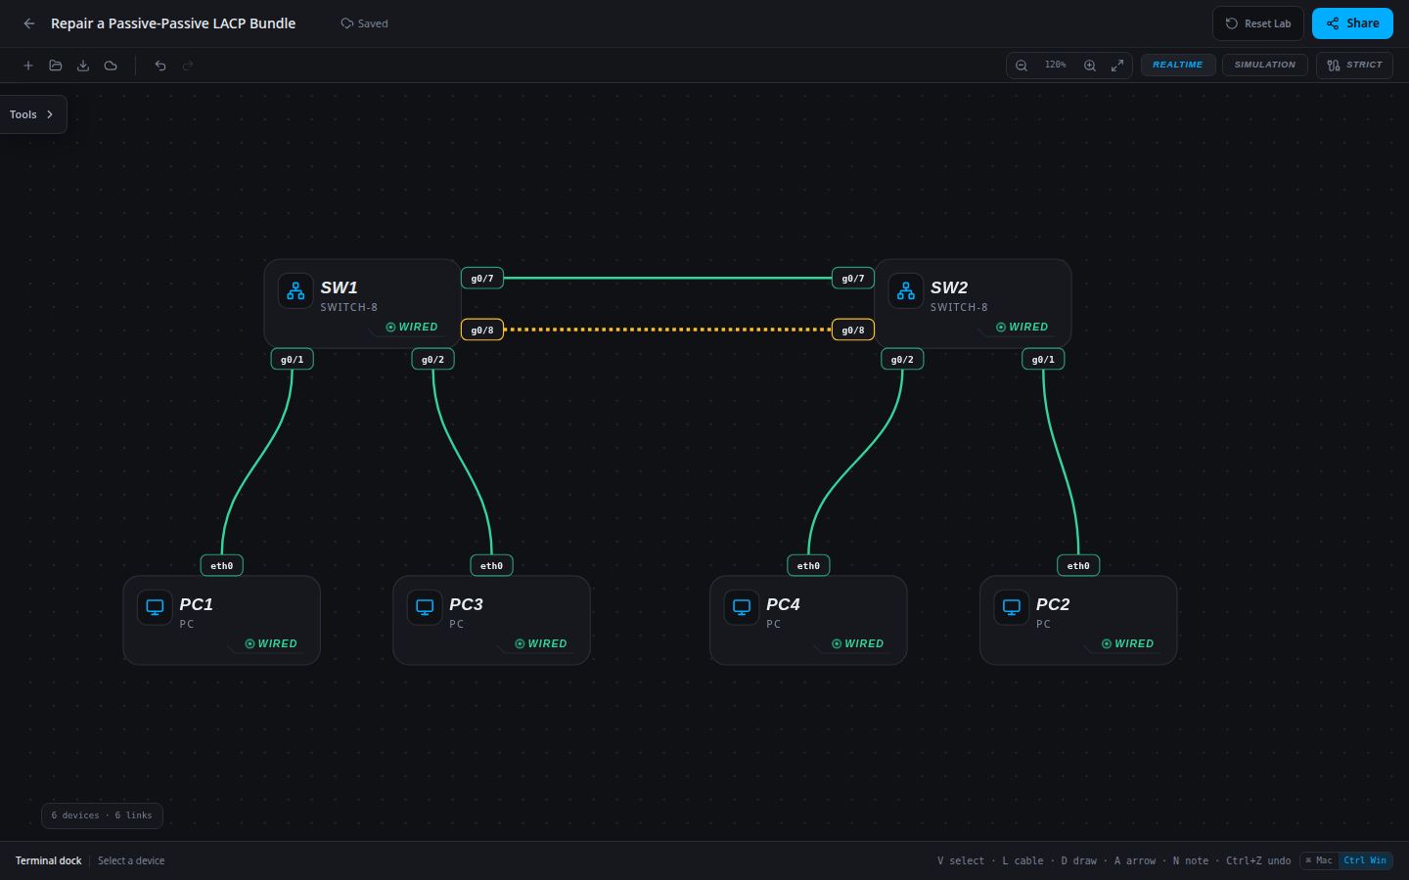The height and width of the screenshot is (880, 1409).
Task: Open file with the folder icon
Action: (56, 66)
